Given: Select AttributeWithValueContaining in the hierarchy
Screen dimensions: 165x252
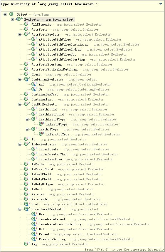Looking at the screenshot, I should [89, 45].
